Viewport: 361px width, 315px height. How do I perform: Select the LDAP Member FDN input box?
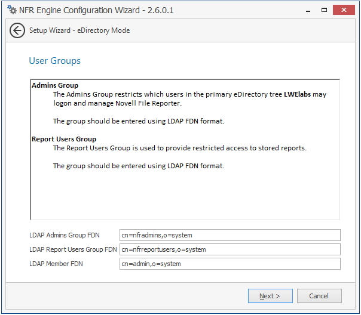tap(230, 264)
